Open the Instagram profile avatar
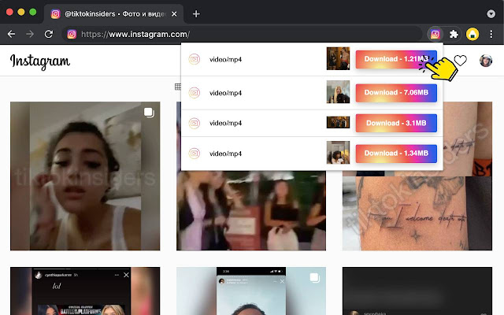This screenshot has width=504, height=315. (486, 61)
